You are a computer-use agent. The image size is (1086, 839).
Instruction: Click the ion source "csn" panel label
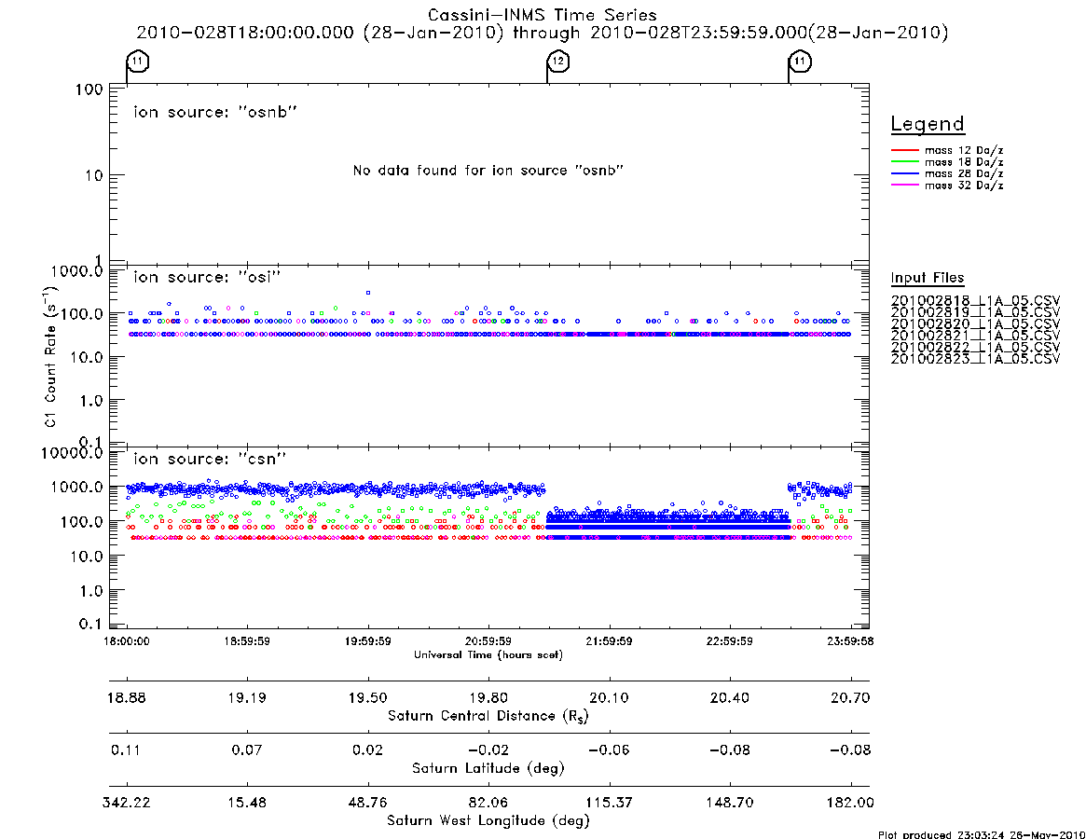click(x=210, y=459)
